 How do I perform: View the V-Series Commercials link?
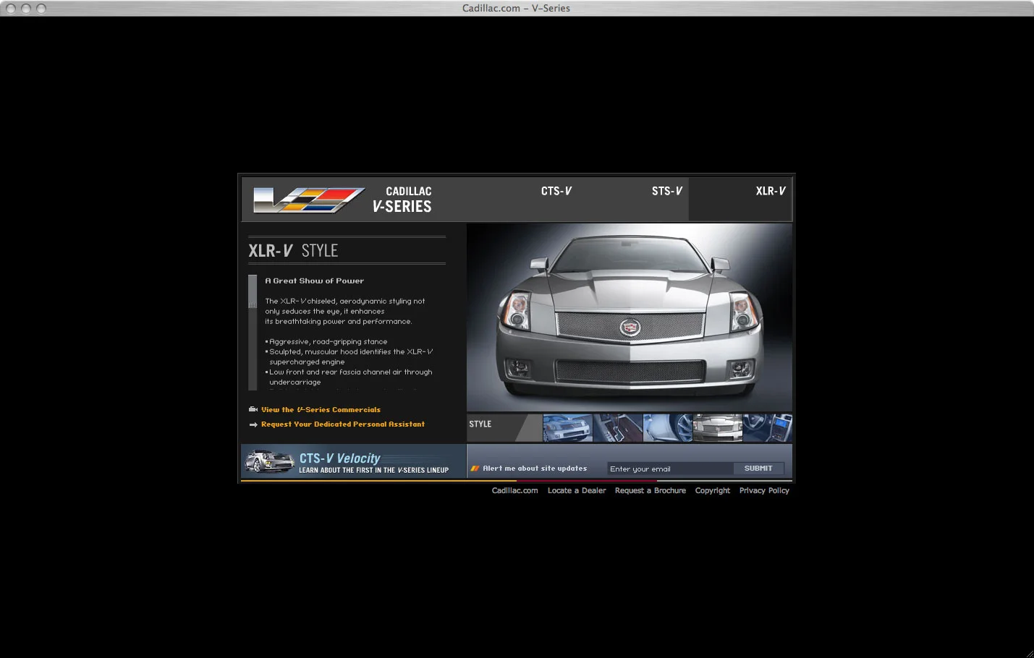321,410
